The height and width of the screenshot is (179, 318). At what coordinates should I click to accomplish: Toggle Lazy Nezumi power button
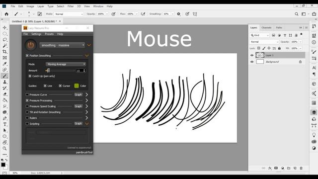[x=31, y=45]
